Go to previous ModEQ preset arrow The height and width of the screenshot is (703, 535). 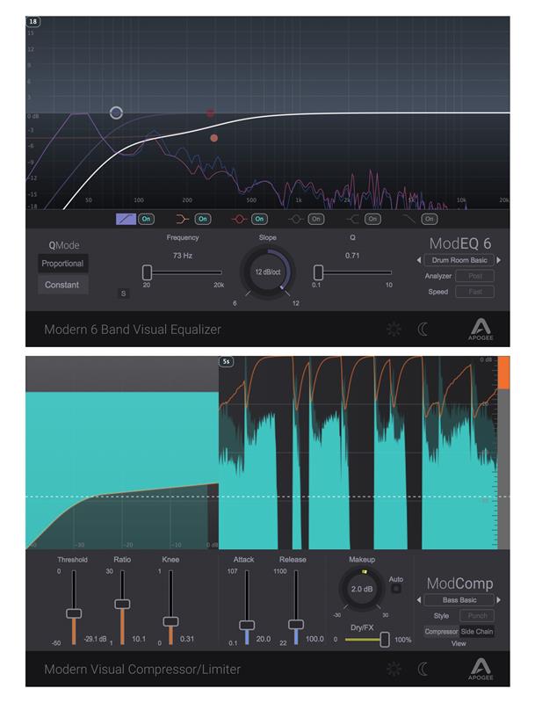[x=419, y=260]
